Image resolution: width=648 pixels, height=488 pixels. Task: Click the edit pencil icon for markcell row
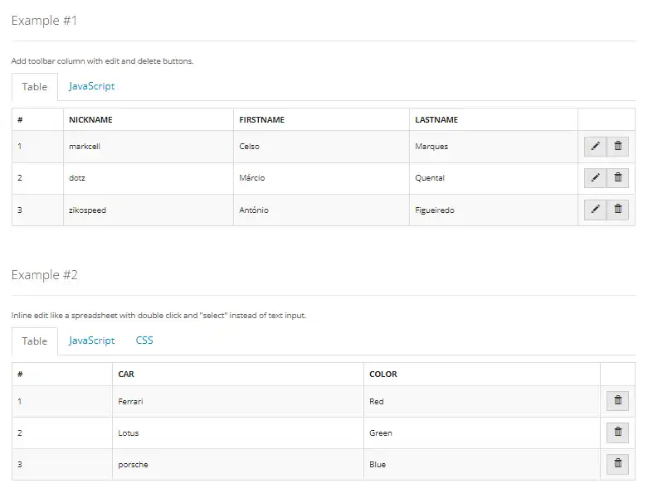(x=595, y=147)
